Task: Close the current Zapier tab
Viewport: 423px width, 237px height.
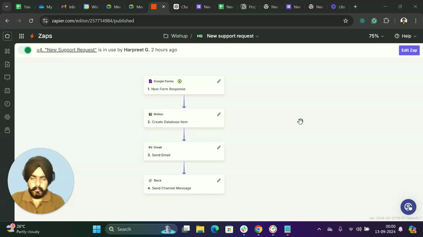Action: (x=164, y=7)
